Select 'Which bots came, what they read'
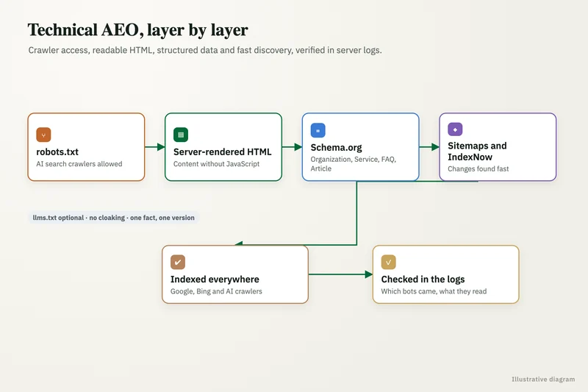 (434, 291)
